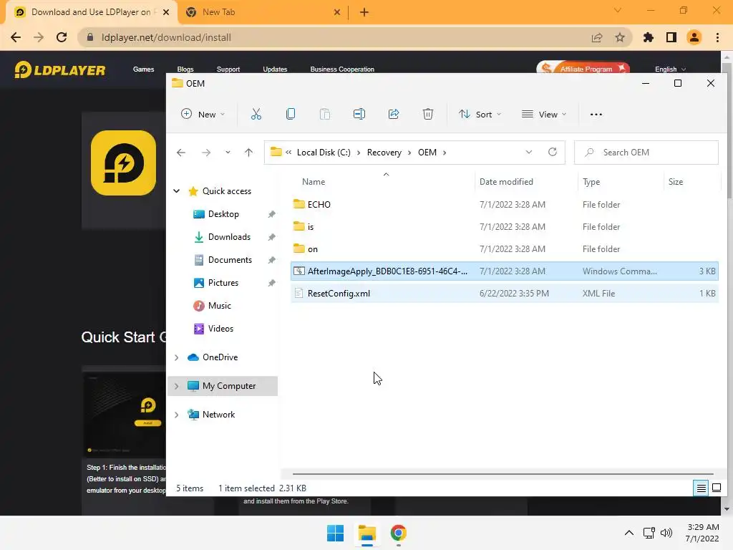
Task: Click Chrome taskbar icon
Action: coord(398,533)
